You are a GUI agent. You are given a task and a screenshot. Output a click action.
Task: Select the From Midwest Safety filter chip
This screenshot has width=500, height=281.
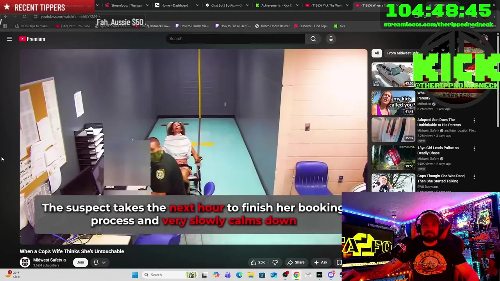402,53
